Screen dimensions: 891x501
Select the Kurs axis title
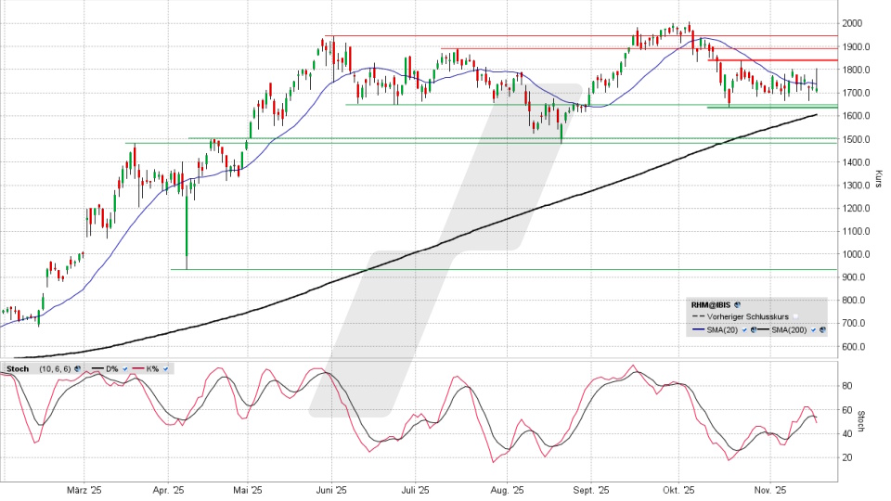[879, 179]
